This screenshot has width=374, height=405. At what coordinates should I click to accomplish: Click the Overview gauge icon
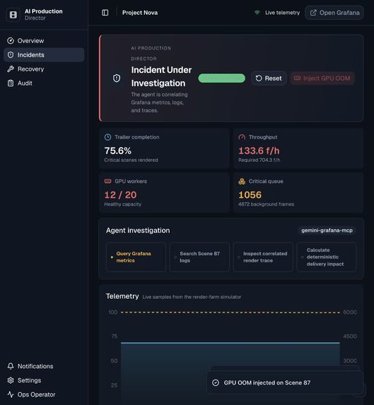[11, 40]
